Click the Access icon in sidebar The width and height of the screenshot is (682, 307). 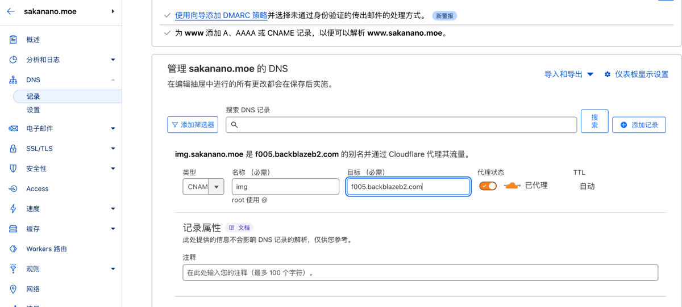point(13,189)
